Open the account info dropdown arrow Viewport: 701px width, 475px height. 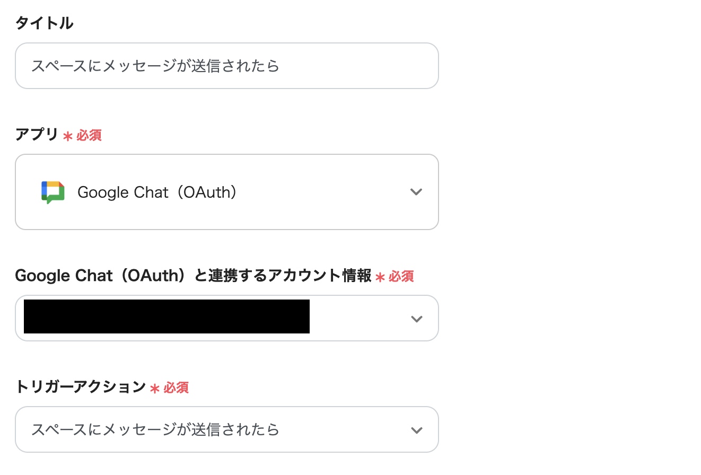pyautogui.click(x=417, y=319)
